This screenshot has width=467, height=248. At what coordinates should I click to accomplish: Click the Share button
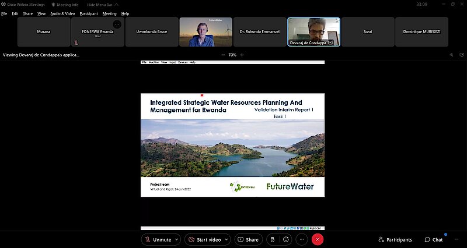tap(248, 239)
